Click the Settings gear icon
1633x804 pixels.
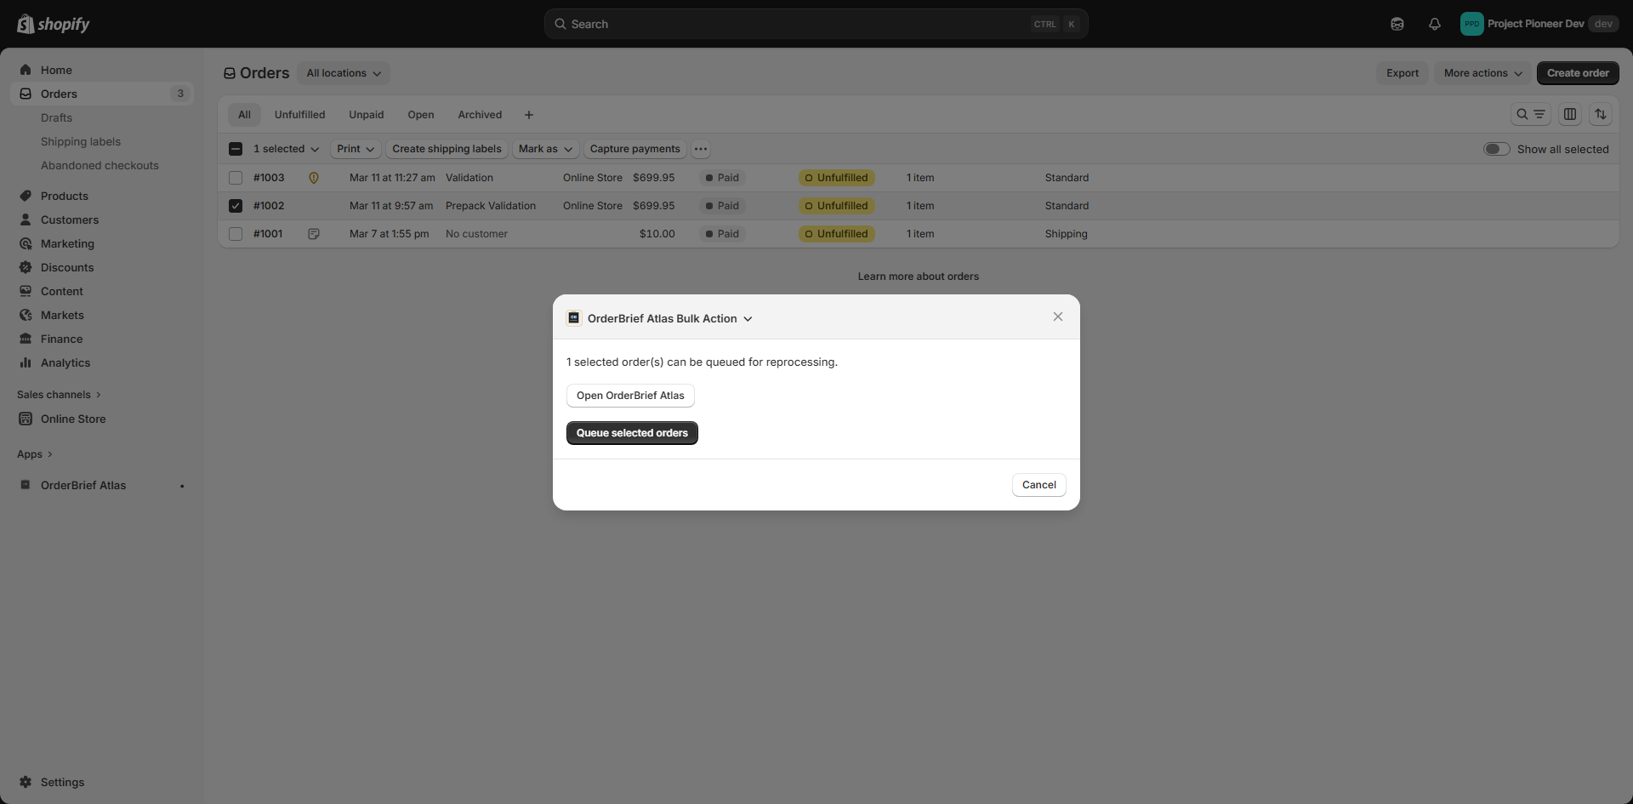pos(26,782)
